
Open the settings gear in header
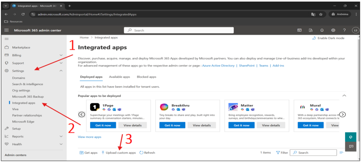[x=333, y=30]
